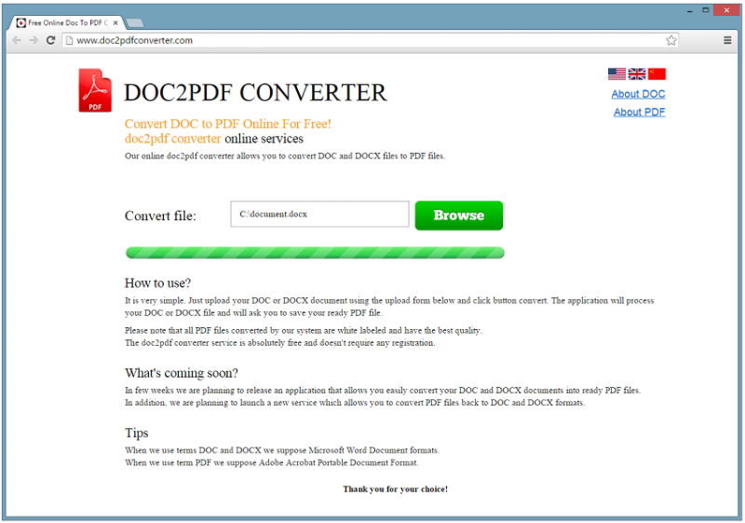The height and width of the screenshot is (523, 745).
Task: Click the 'What's coming soon?' heading
Action: coord(182,373)
